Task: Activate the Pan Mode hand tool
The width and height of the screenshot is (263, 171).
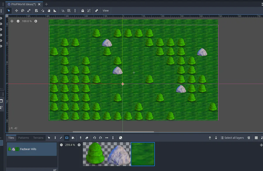Action: click(x=49, y=11)
